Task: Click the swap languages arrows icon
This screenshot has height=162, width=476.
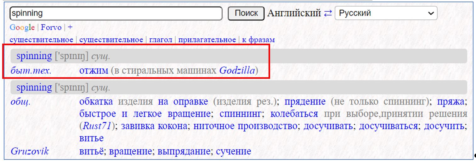Action: coord(328,13)
